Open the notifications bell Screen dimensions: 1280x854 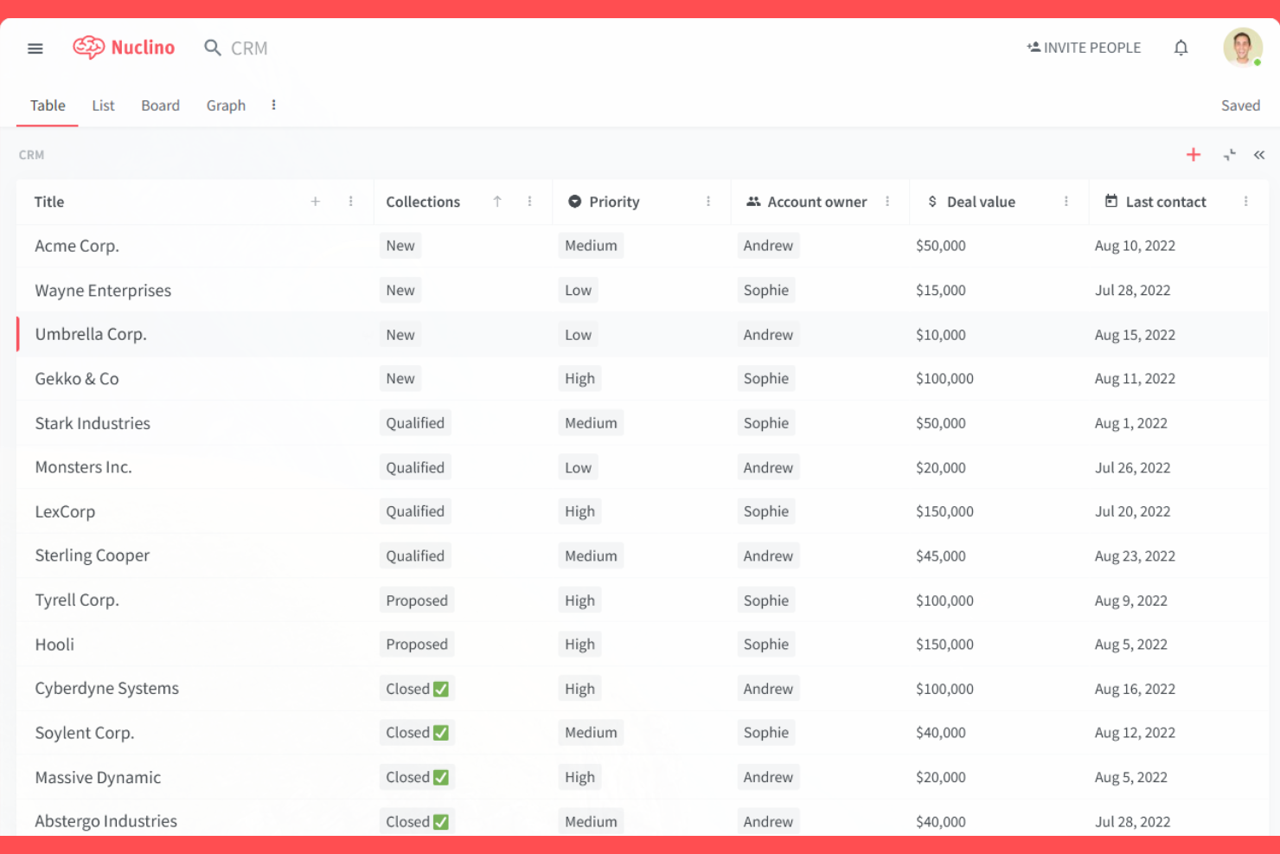coord(1181,48)
